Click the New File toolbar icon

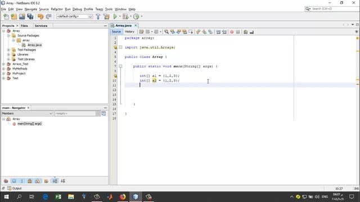tap(6, 16)
